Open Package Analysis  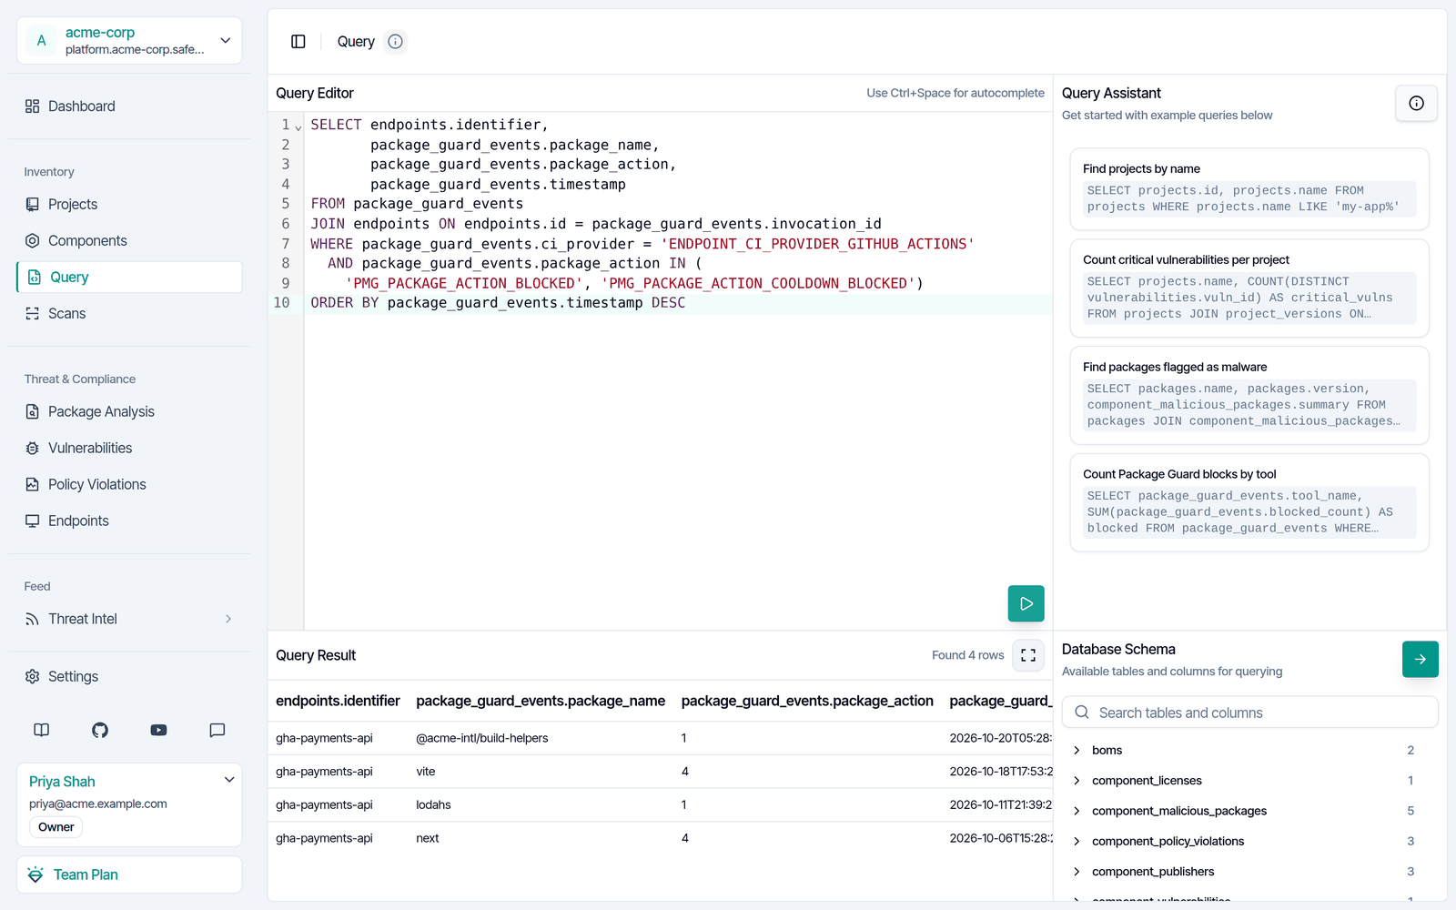pos(129,412)
